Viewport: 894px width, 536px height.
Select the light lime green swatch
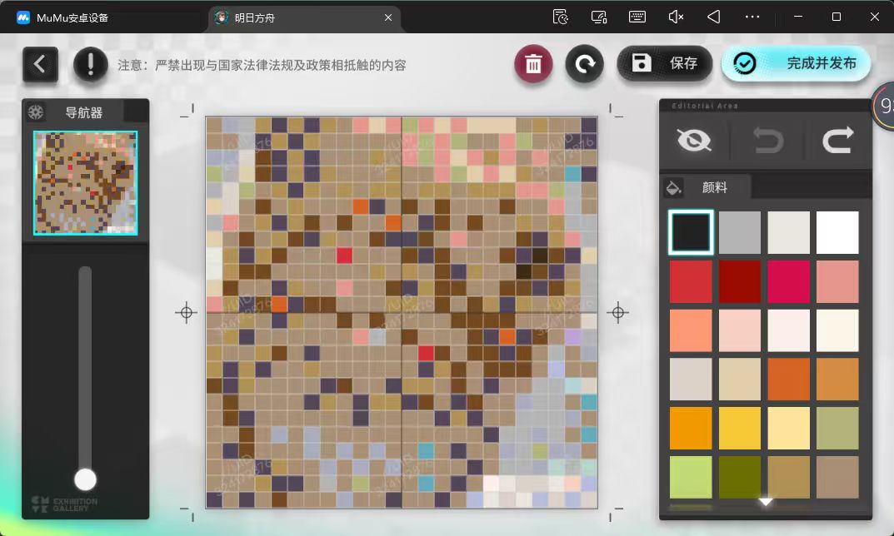tap(691, 477)
